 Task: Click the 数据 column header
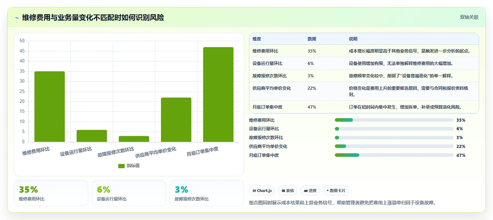(x=312, y=39)
